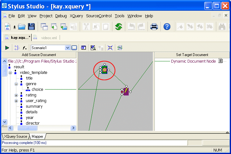Click the circled FLWOR block in the mapper
The image size is (231, 154).
coord(105,70)
